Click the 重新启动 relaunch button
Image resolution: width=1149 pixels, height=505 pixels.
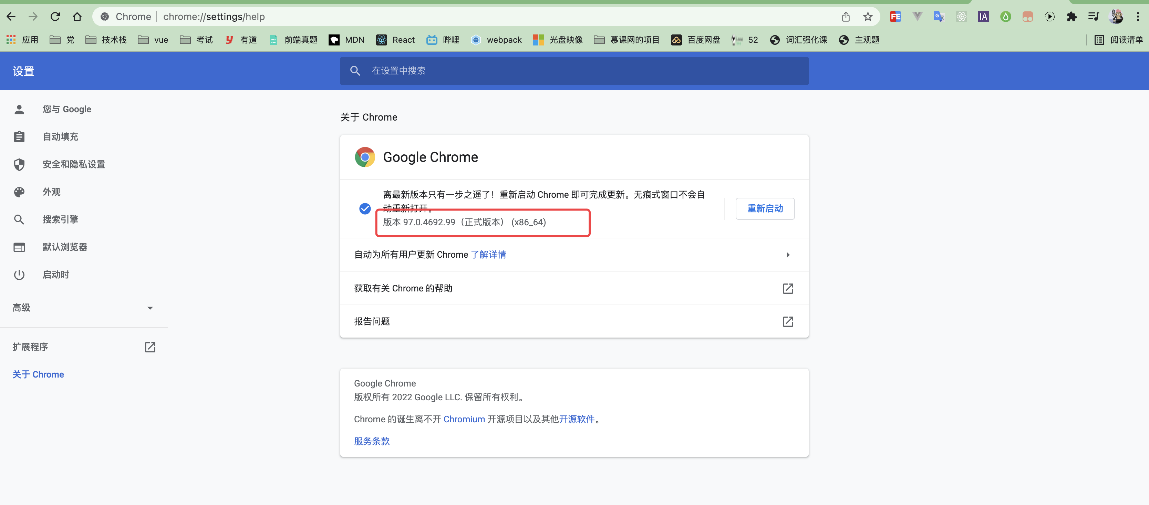click(x=765, y=208)
